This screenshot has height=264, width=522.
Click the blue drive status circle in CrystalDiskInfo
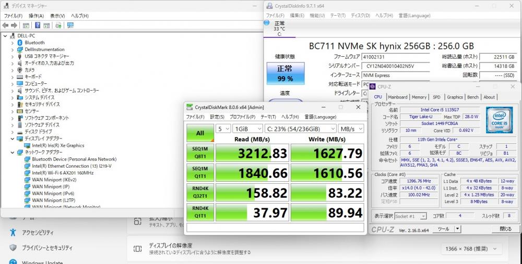[x=266, y=22]
